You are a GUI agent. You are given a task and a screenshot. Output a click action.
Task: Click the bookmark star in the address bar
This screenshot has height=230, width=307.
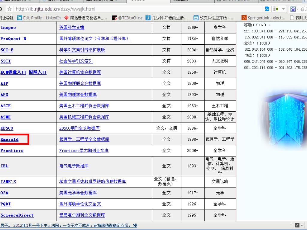pyautogui.click(x=9, y=9)
